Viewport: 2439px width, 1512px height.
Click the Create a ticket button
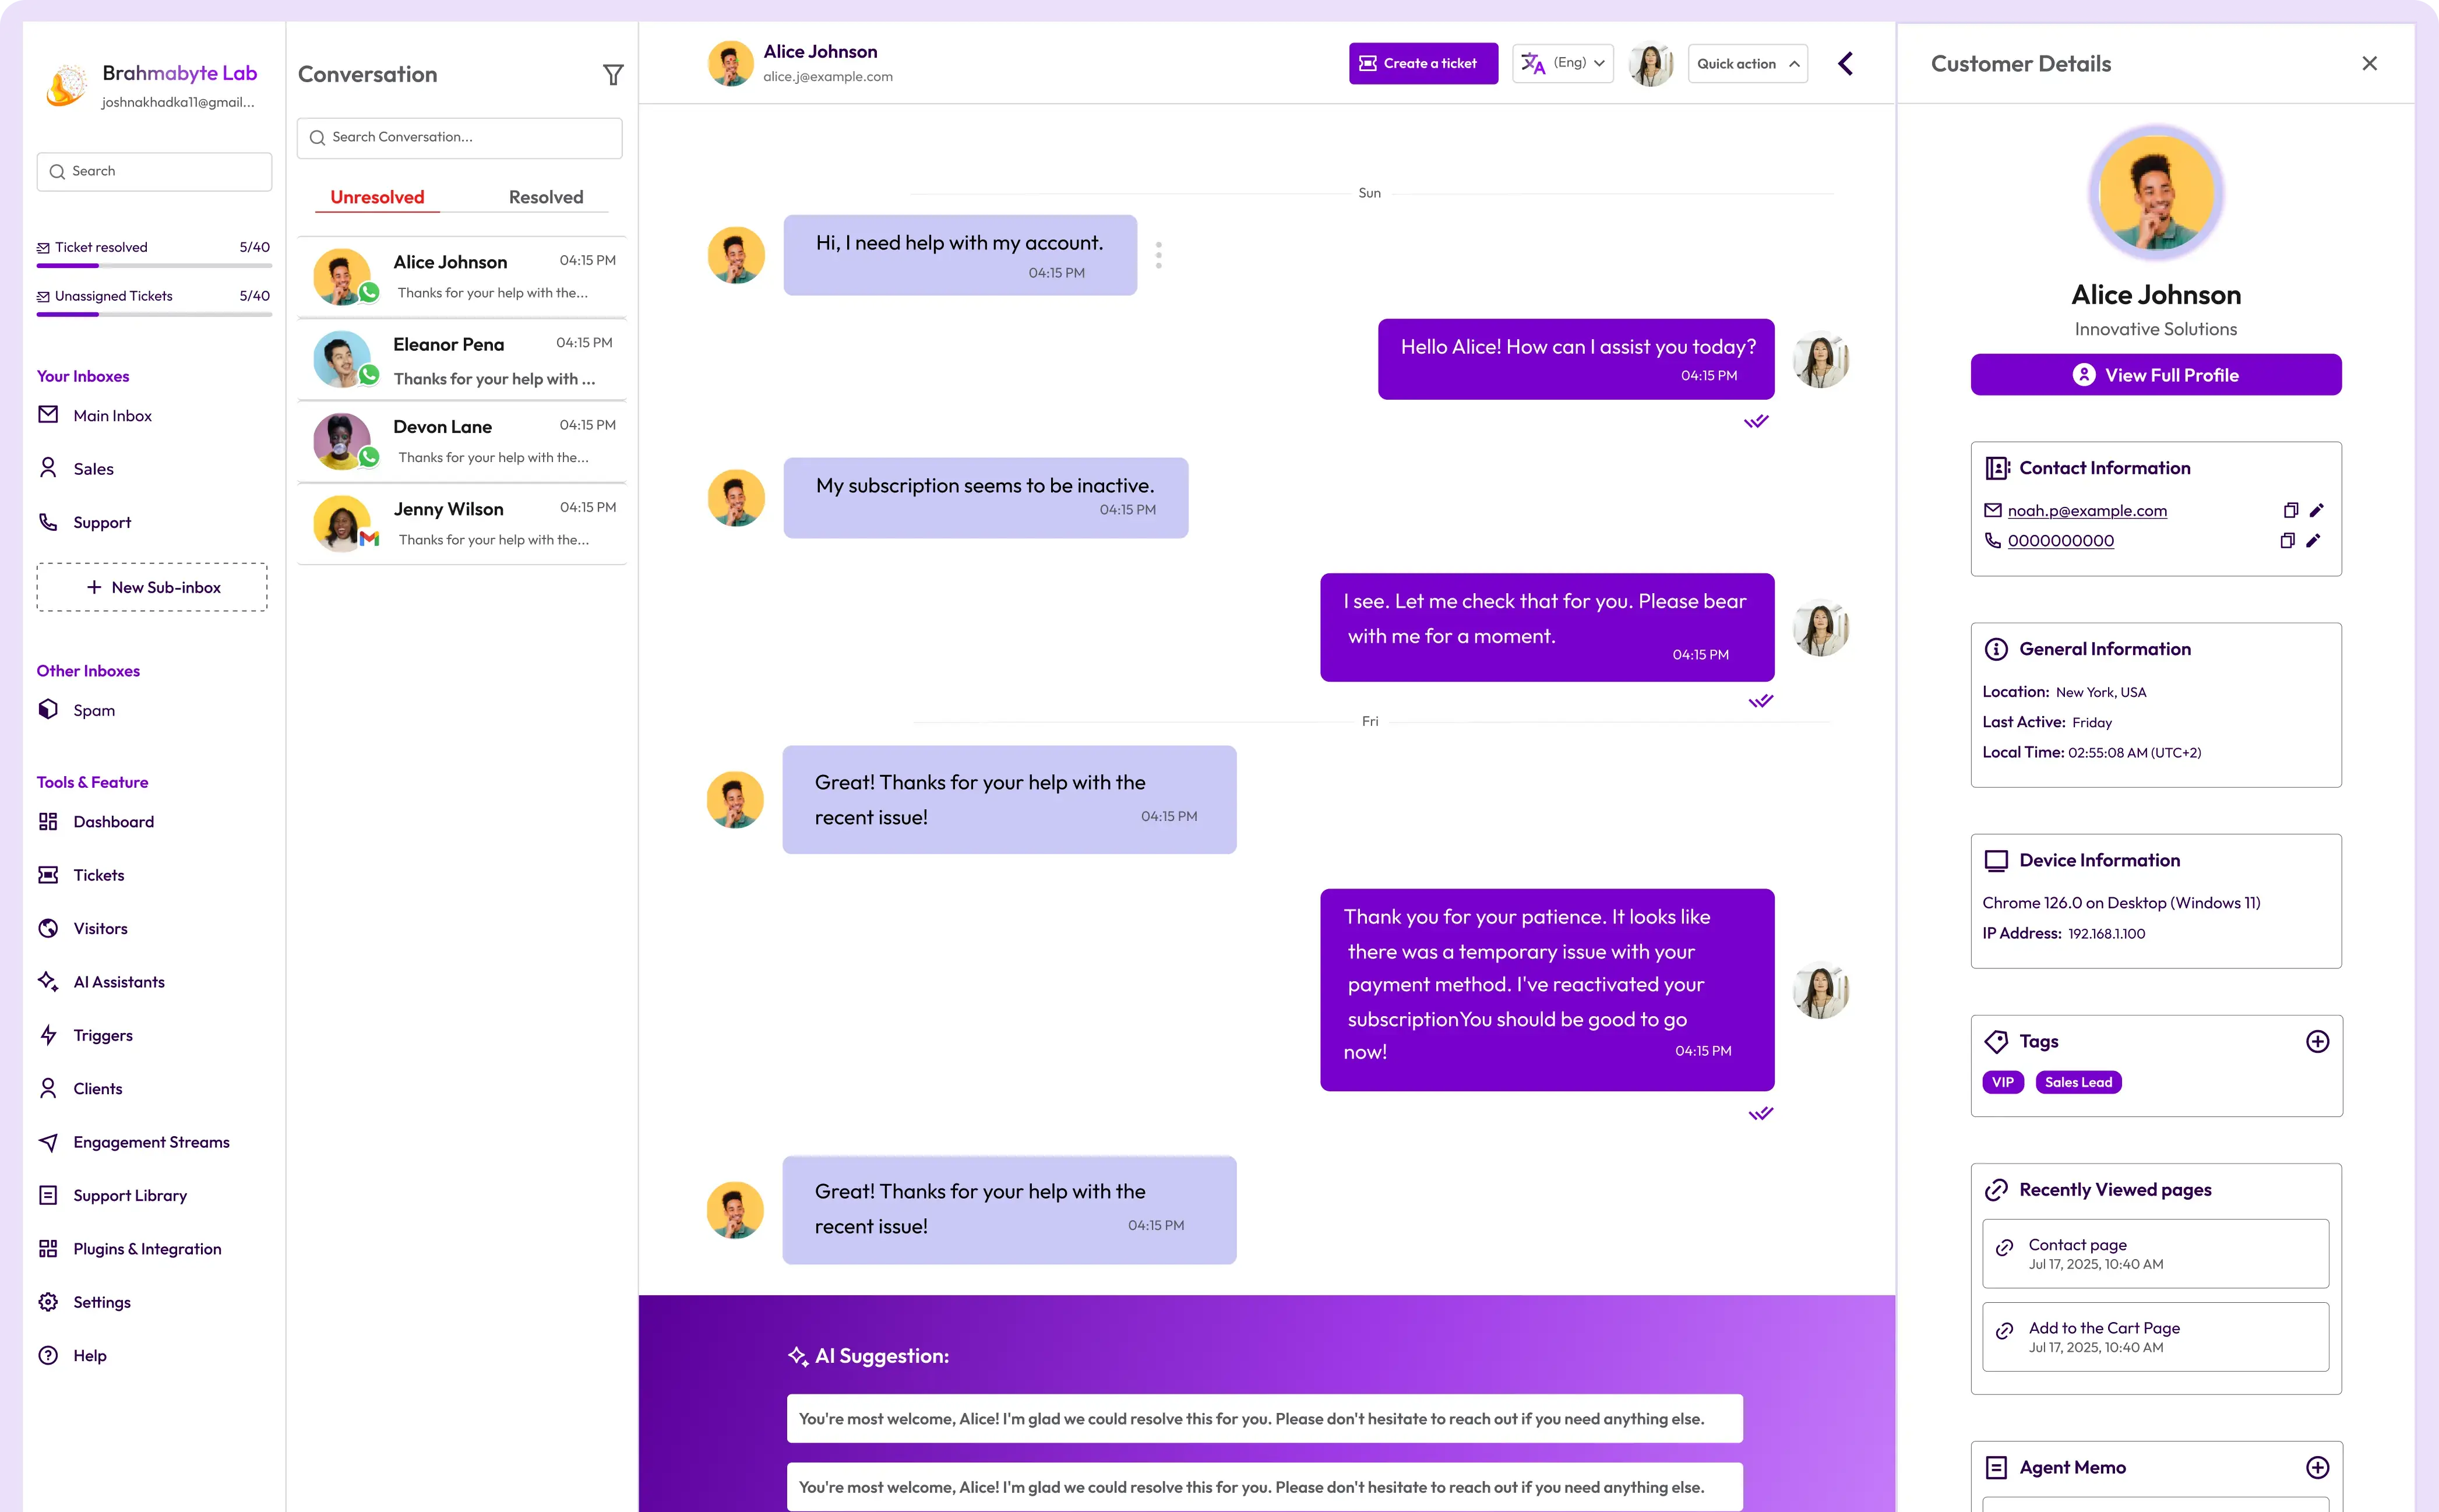pyautogui.click(x=1423, y=63)
